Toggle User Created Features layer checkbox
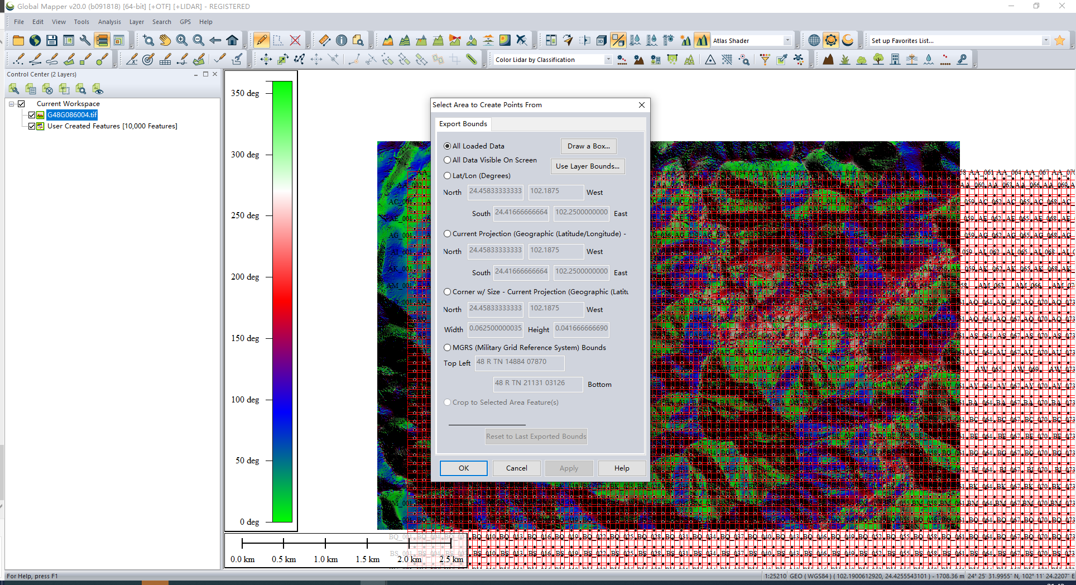 click(x=32, y=126)
